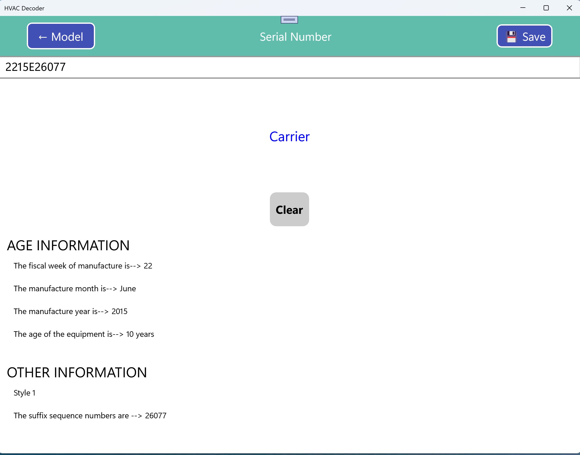The width and height of the screenshot is (580, 455).
Task: Click the floppy disk Save icon
Action: click(x=511, y=37)
